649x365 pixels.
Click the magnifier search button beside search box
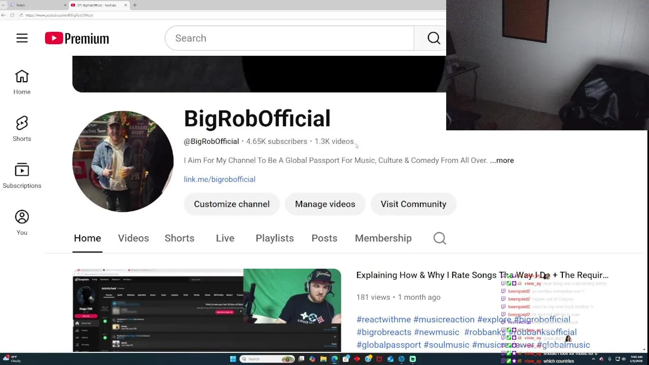(434, 38)
